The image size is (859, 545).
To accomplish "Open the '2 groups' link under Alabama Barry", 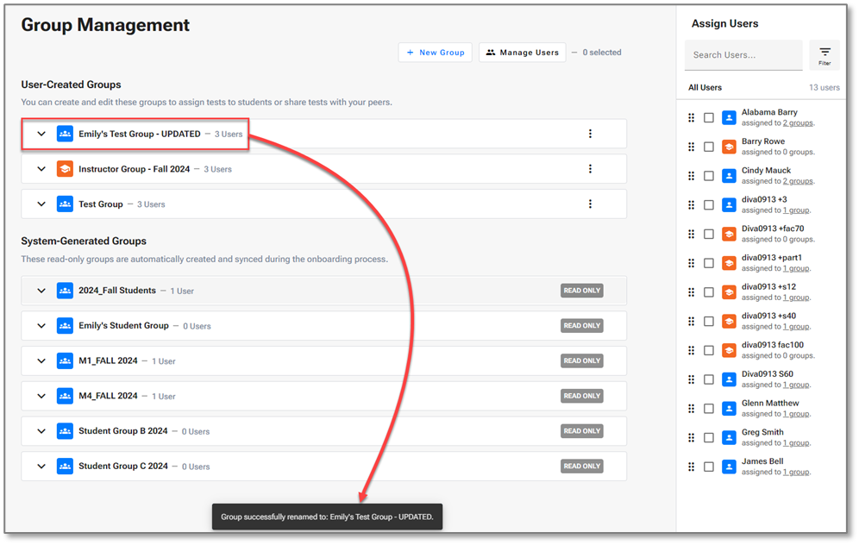I will (798, 123).
